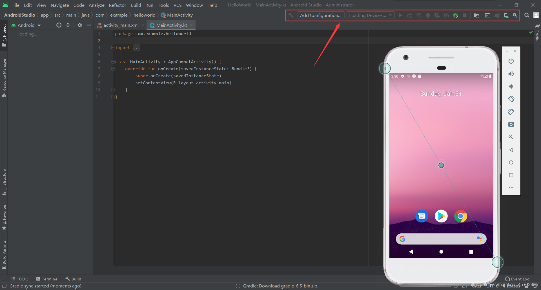This screenshot has height=290, width=541.
Task: Tap emulator on-screen recents square button
Action: click(471, 252)
